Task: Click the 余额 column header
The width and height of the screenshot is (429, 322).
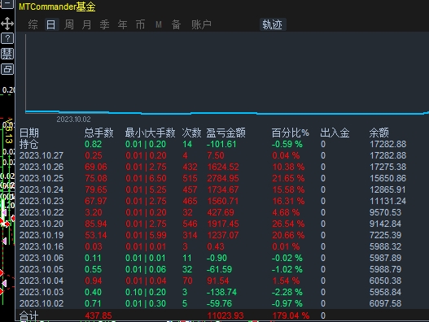Action: (x=379, y=133)
